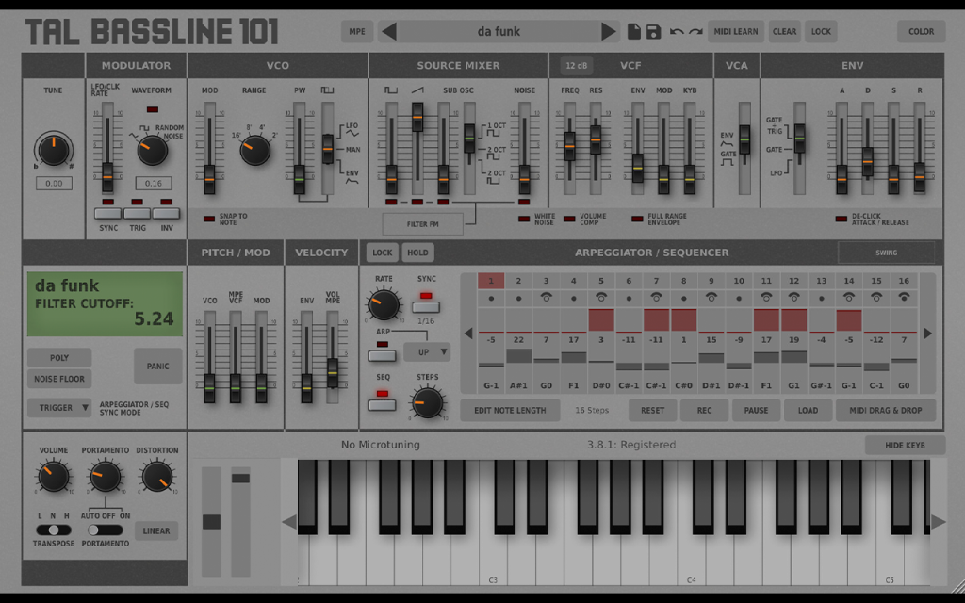The height and width of the screenshot is (603, 965).
Task: Open the COLOR option in header
Action: (x=922, y=31)
